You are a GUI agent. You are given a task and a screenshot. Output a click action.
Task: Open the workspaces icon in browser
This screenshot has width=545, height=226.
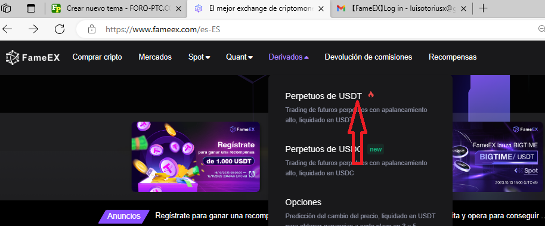6,8
